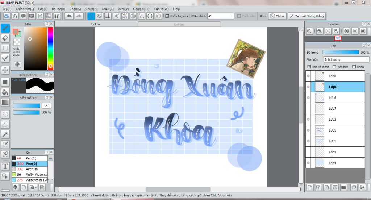Zoom in on the Navigator panel
371x200 pixels.
pos(320,31)
